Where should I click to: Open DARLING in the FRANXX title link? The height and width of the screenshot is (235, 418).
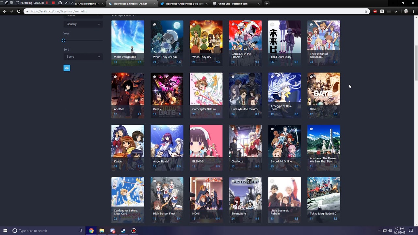(x=241, y=55)
